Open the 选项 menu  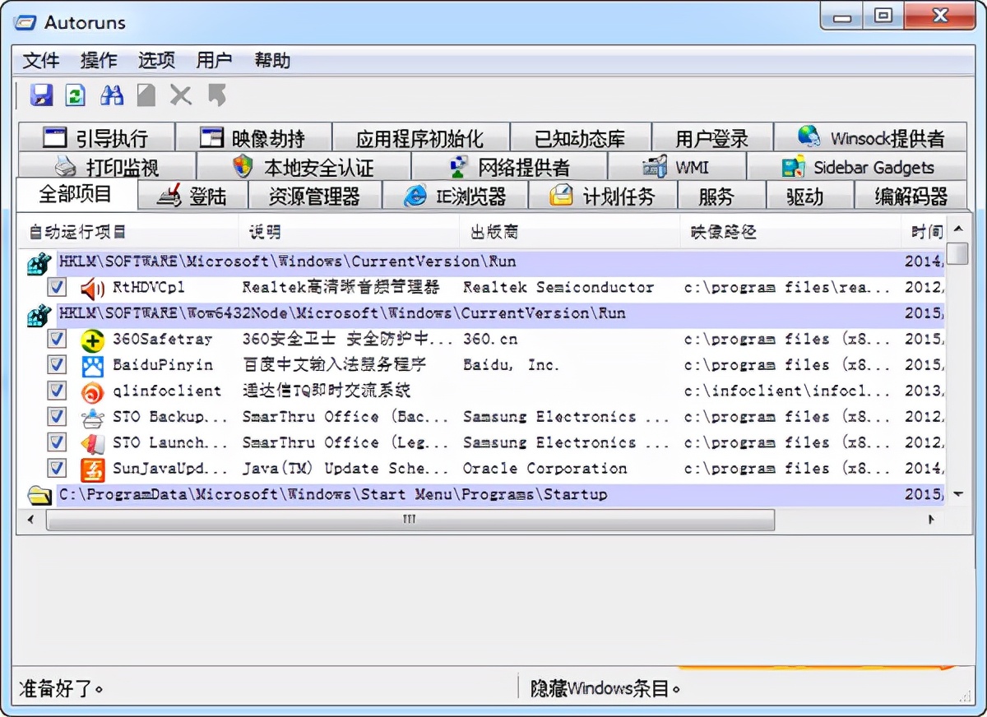(156, 61)
